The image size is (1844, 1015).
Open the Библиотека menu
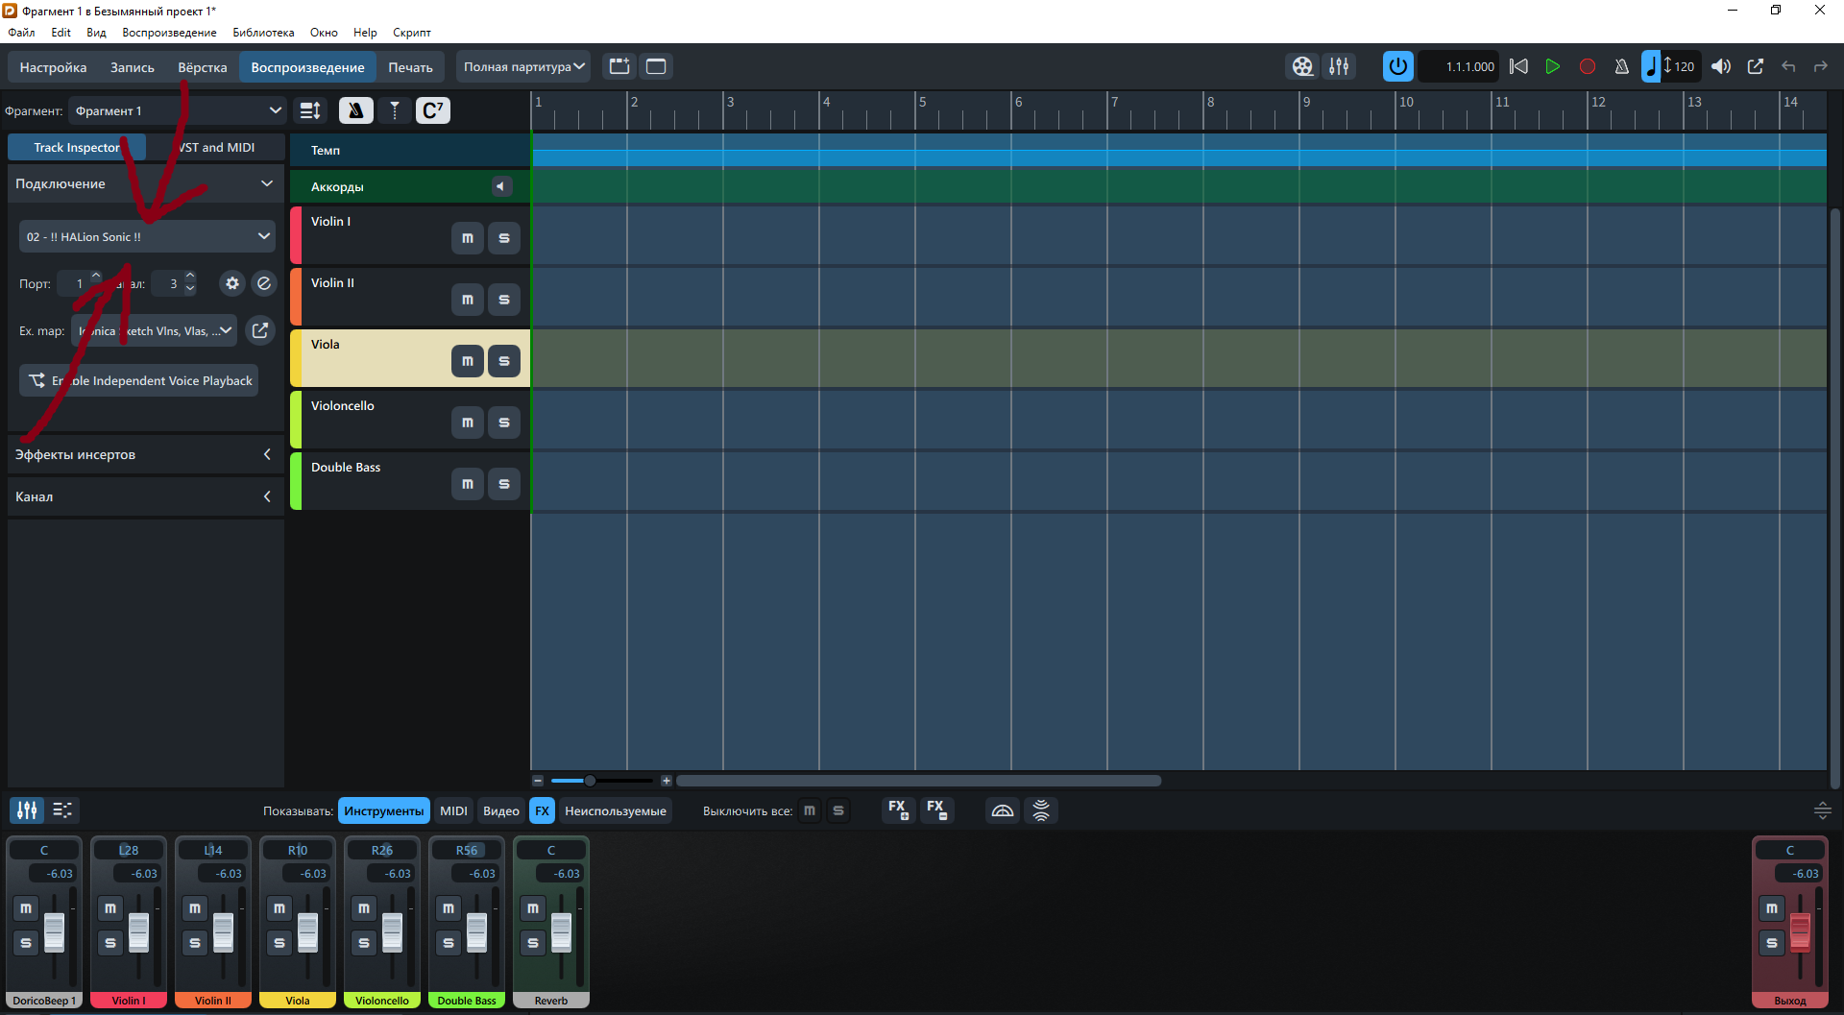click(263, 33)
